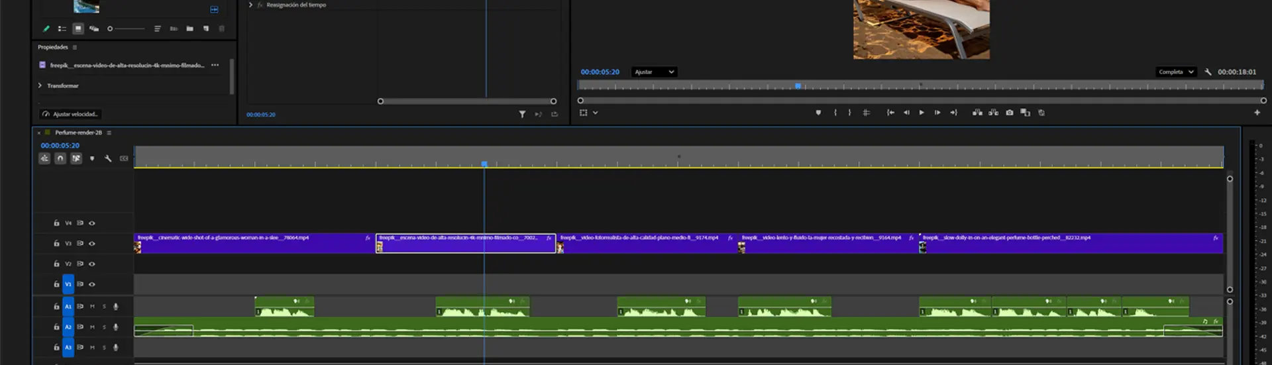Click the program monitor timecode 00:00:05:20

[x=600, y=72]
